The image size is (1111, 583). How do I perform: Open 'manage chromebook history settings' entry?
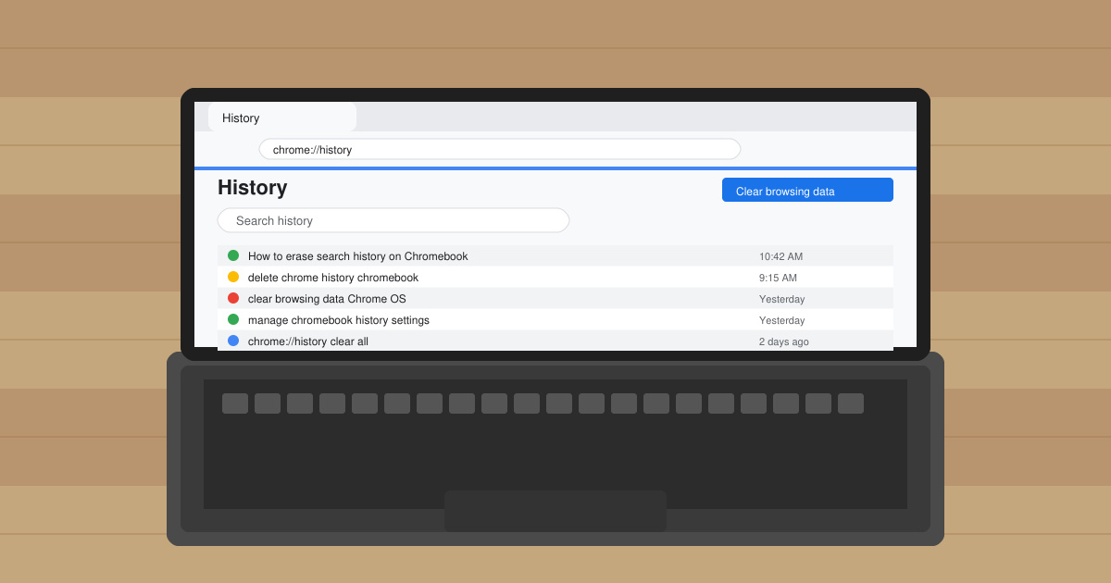pos(555,320)
